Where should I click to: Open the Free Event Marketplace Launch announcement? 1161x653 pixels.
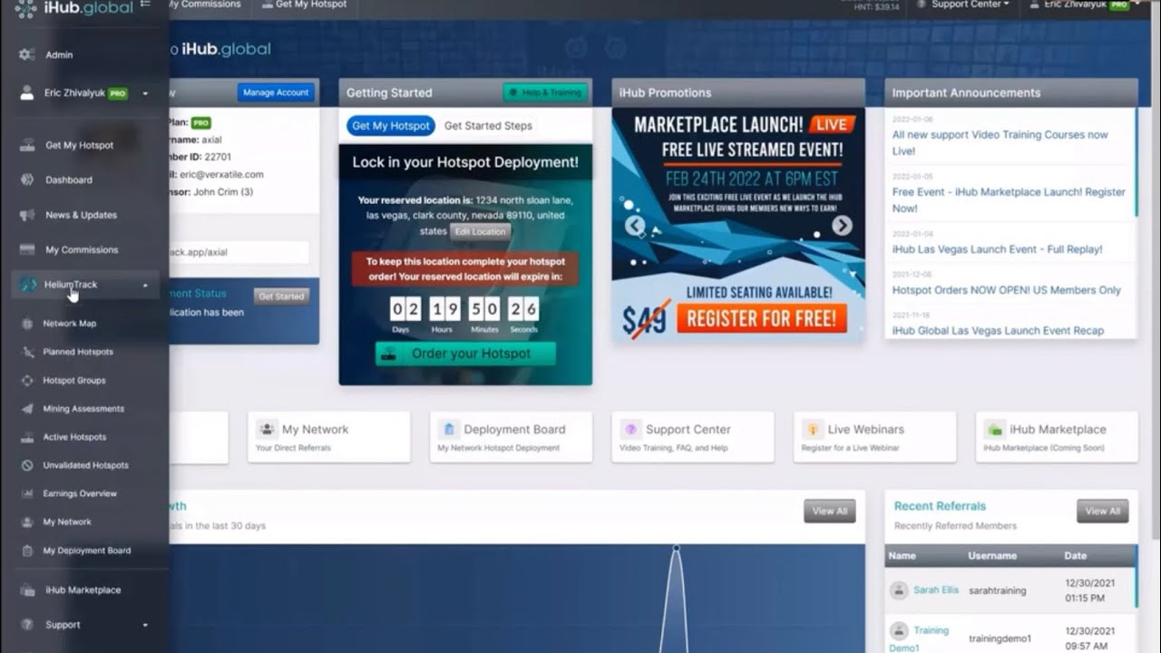point(1009,200)
